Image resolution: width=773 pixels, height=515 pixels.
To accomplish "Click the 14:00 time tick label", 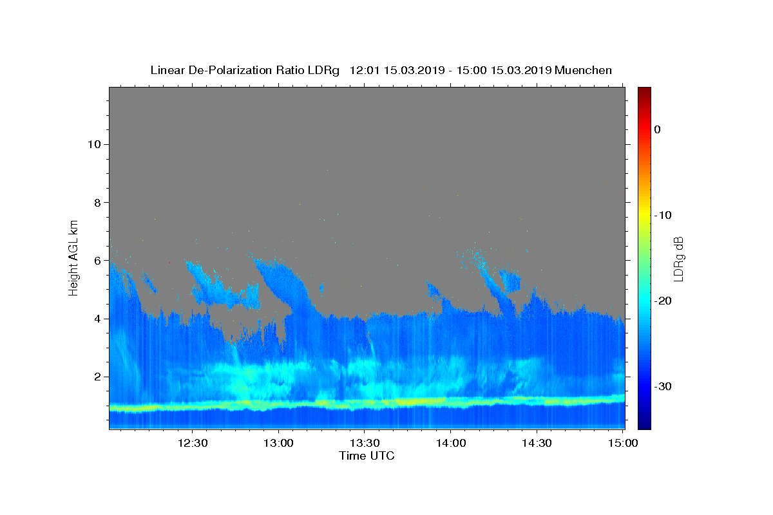I will pos(450,443).
